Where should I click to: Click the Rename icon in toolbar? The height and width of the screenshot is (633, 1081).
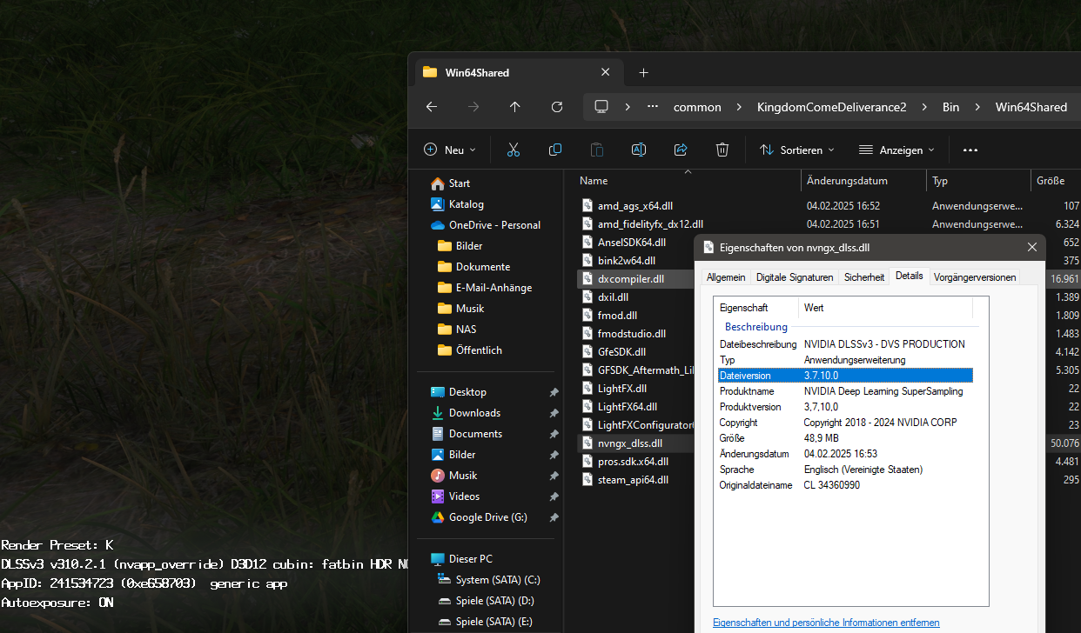tap(639, 150)
